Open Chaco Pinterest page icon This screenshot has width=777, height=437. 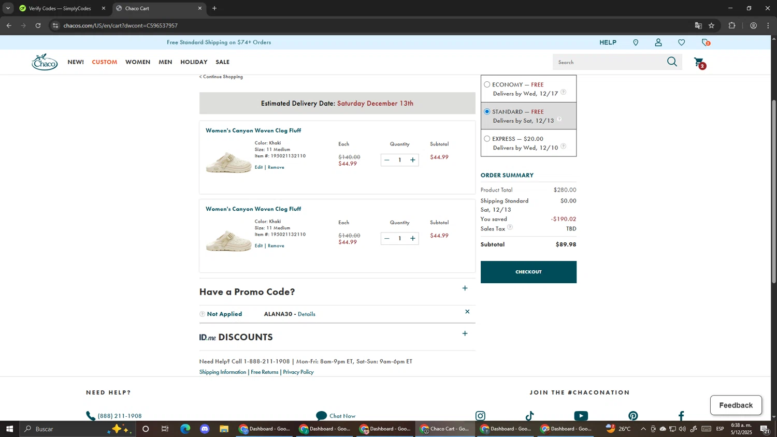pos(633,416)
